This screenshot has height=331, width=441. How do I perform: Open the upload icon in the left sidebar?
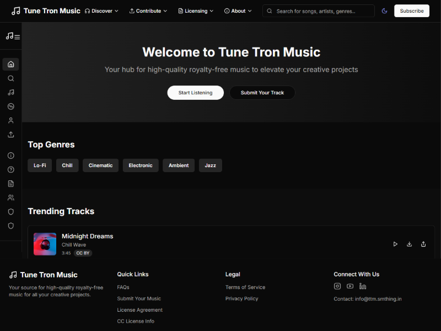tap(10, 135)
